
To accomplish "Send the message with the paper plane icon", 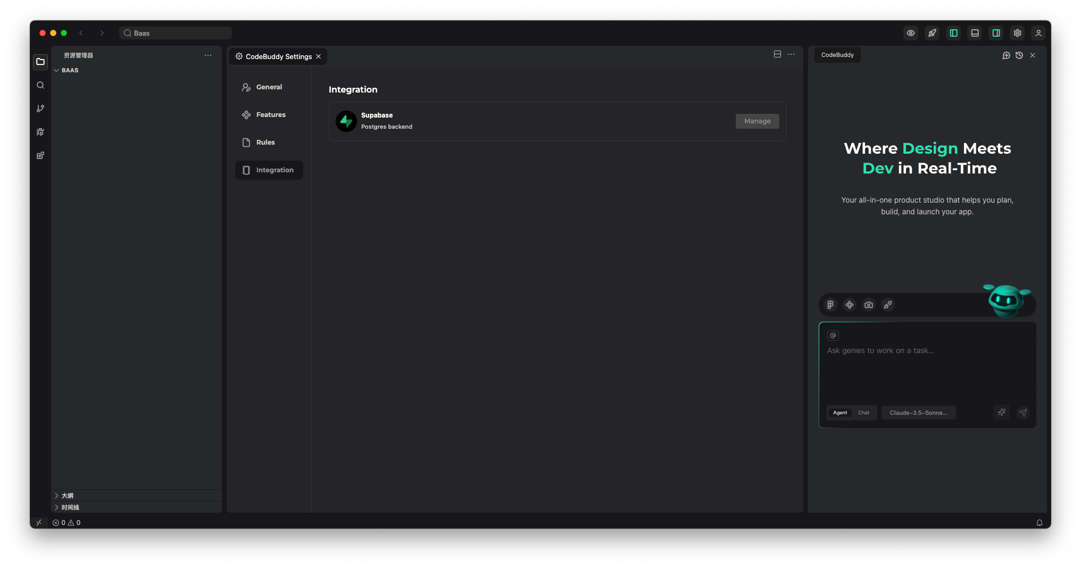I will (x=1023, y=413).
